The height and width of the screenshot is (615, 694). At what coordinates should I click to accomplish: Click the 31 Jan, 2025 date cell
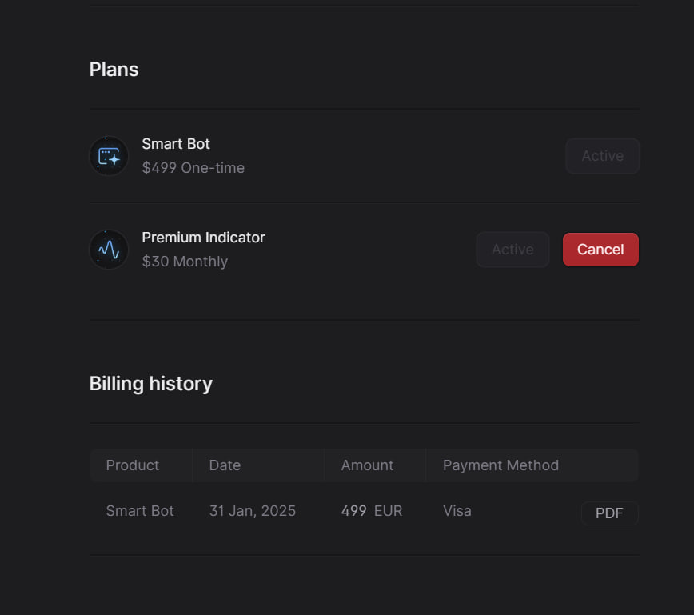click(x=253, y=511)
